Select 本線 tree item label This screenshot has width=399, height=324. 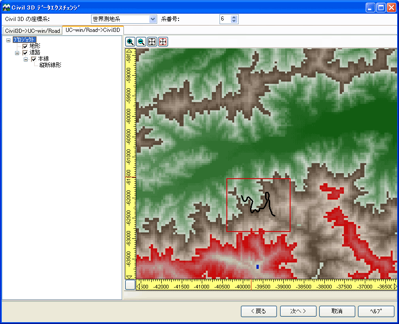point(44,59)
